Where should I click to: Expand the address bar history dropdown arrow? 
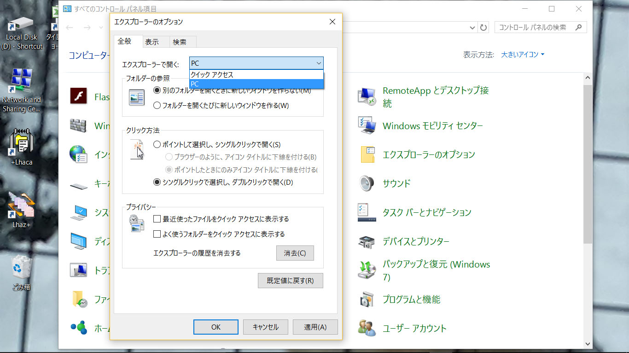click(x=472, y=28)
